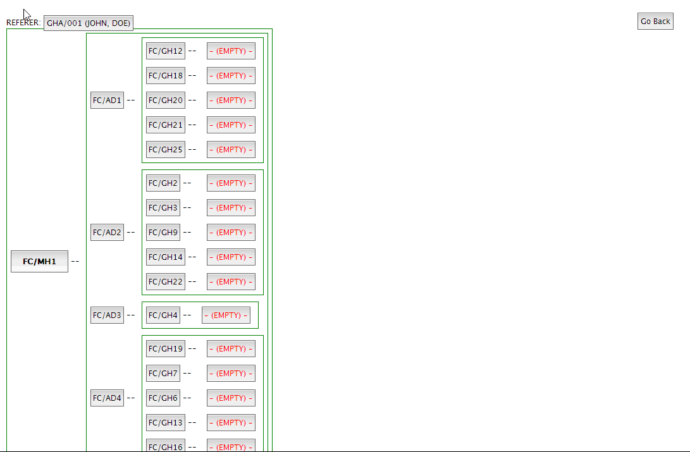
Task: Open referer GHA/001 (JOHN, DOE)
Action: 89,23
